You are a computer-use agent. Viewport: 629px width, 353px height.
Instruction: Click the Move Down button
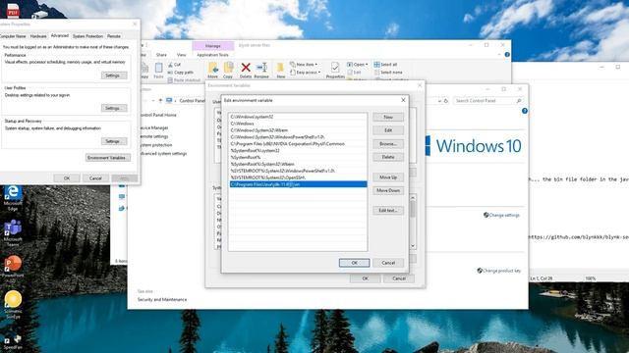(388, 190)
